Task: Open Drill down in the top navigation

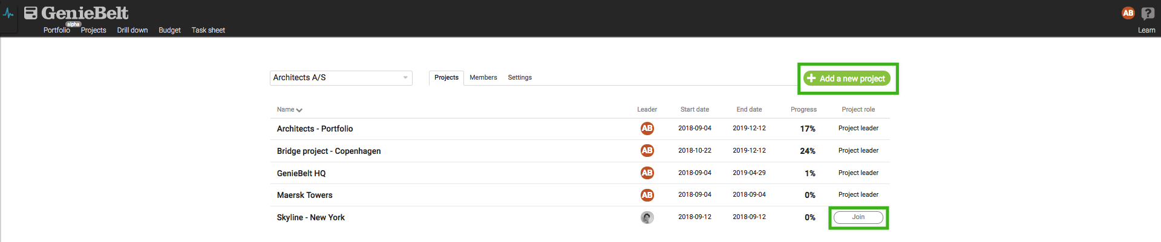Action: (x=132, y=30)
